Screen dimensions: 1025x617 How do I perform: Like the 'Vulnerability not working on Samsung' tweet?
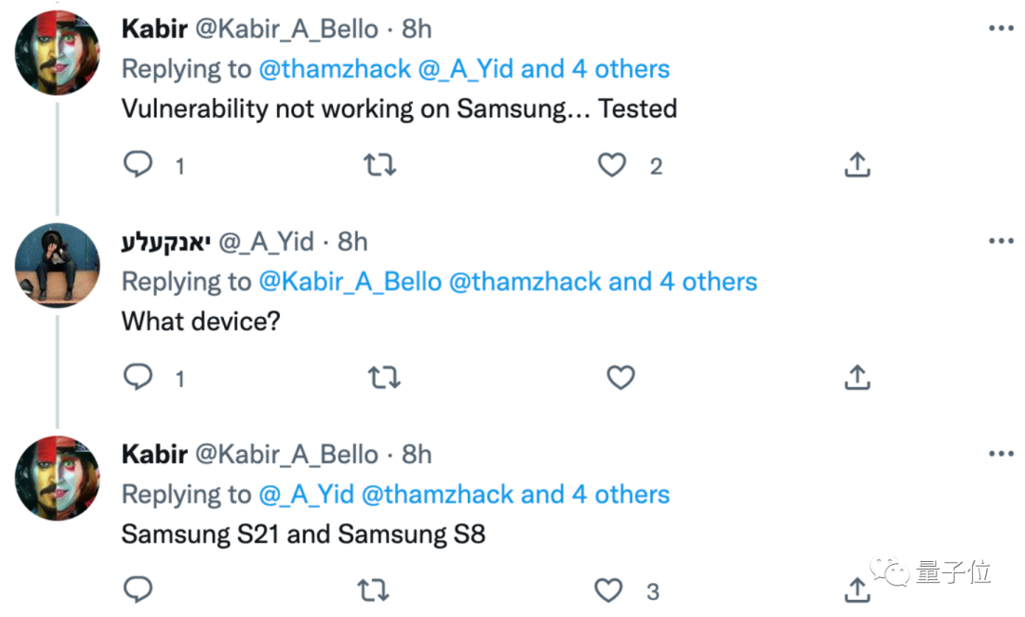point(612,165)
